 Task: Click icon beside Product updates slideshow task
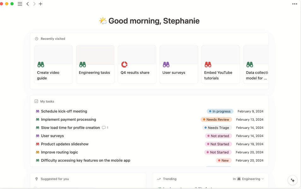[38, 144]
